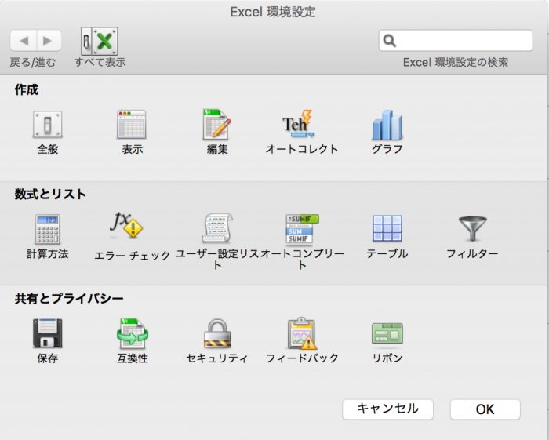Image resolution: width=549 pixels, height=440 pixels.
Task: Click the 互換性 (Compatibility) icon
Action: tap(132, 333)
